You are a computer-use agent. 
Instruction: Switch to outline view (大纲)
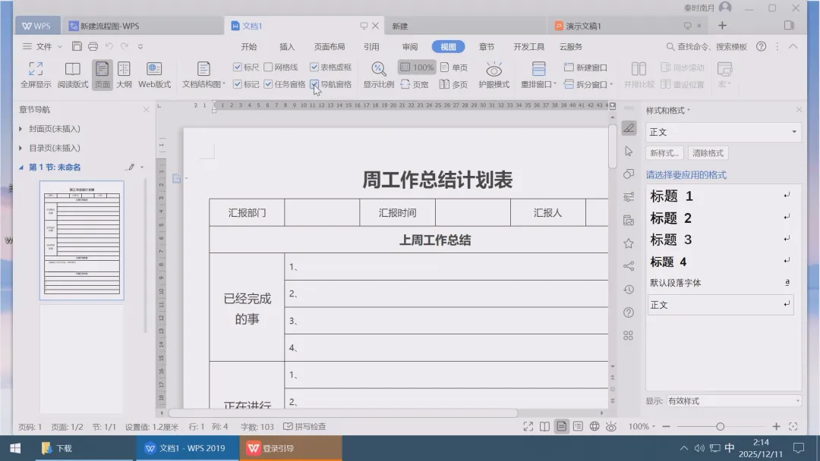124,74
